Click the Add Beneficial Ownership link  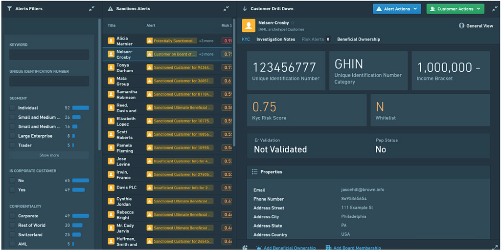[291, 248]
